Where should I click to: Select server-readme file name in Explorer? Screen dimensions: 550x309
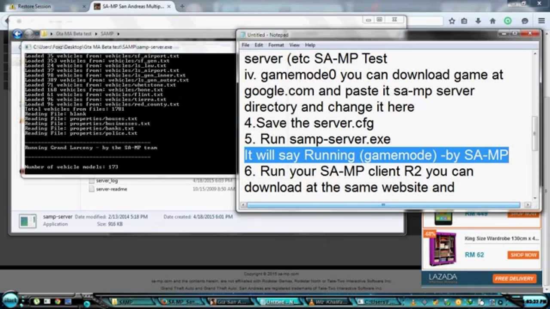tap(112, 189)
